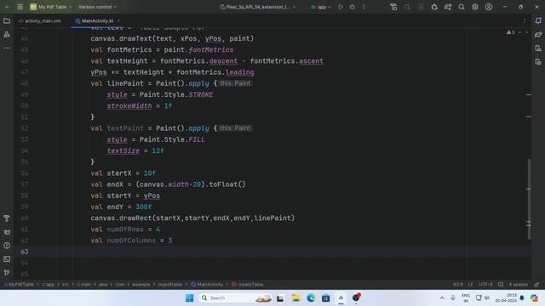This screenshot has width=545, height=306.
Task: Change the LF line separator
Action: 470,285
